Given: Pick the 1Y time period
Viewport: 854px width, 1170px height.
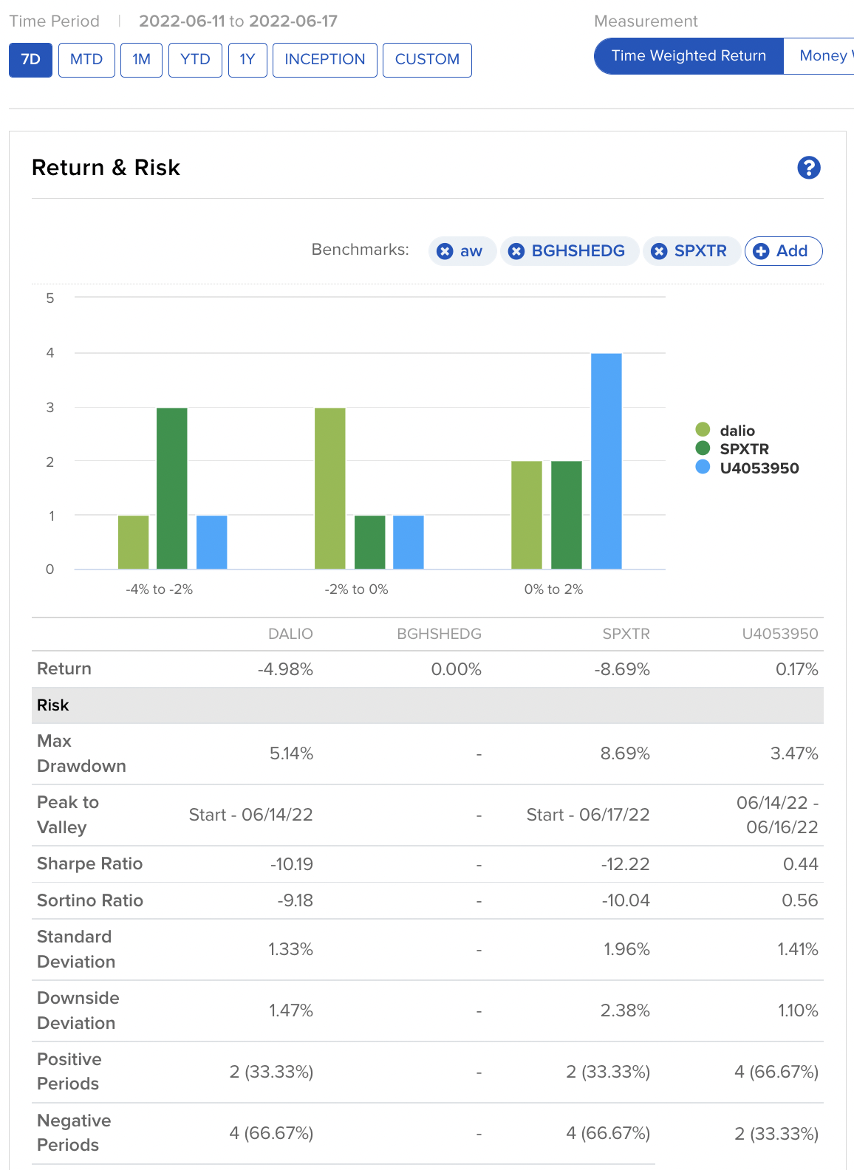Looking at the screenshot, I should 247,60.
